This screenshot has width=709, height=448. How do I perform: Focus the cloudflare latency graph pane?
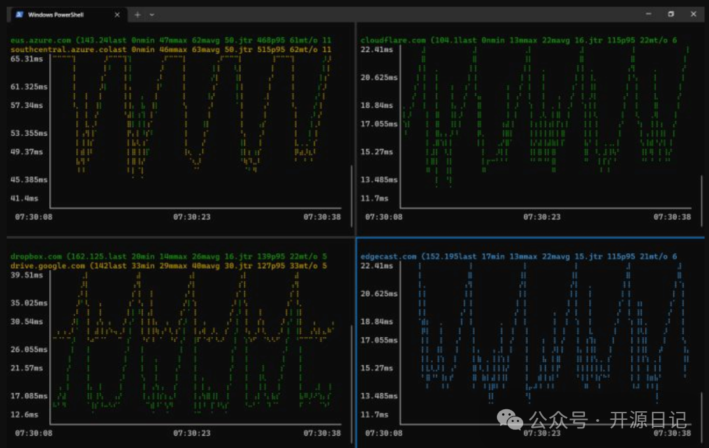pos(530,129)
